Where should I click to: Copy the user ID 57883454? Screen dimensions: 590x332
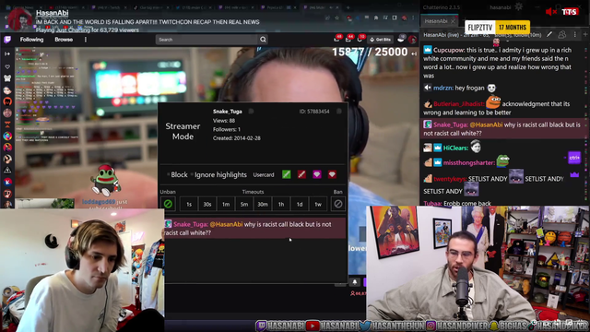click(x=339, y=111)
